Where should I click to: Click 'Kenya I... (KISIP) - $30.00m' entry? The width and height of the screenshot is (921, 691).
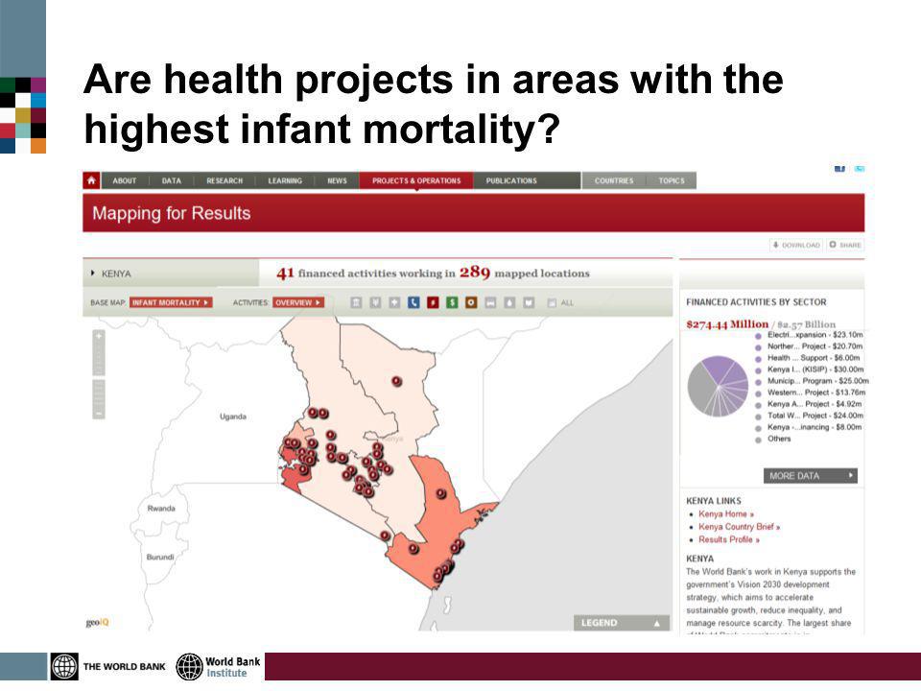(815, 369)
